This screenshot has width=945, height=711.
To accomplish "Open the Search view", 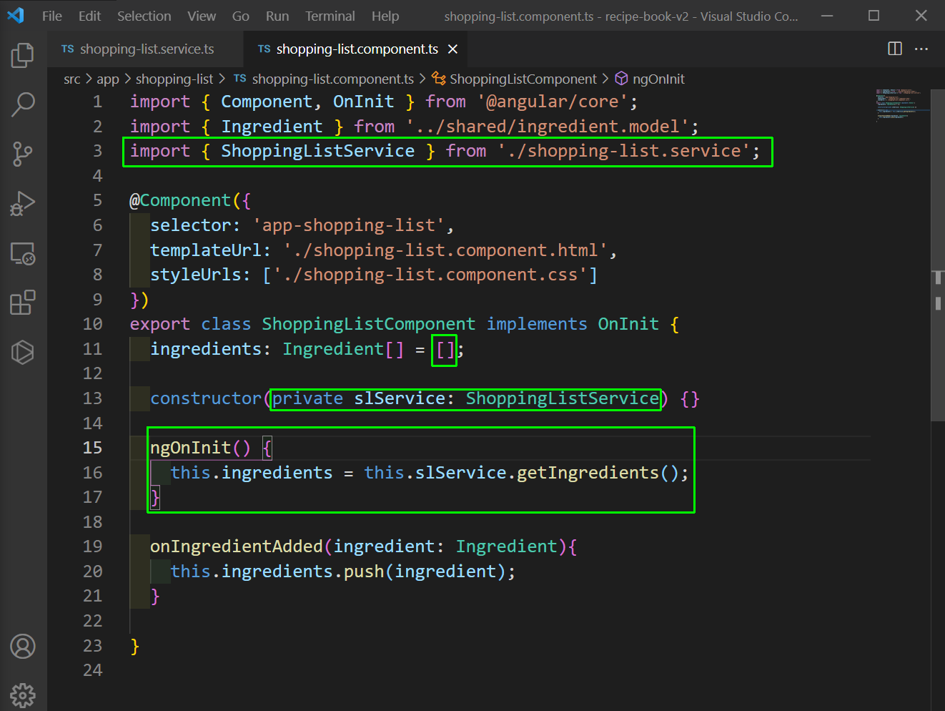I will tap(23, 104).
